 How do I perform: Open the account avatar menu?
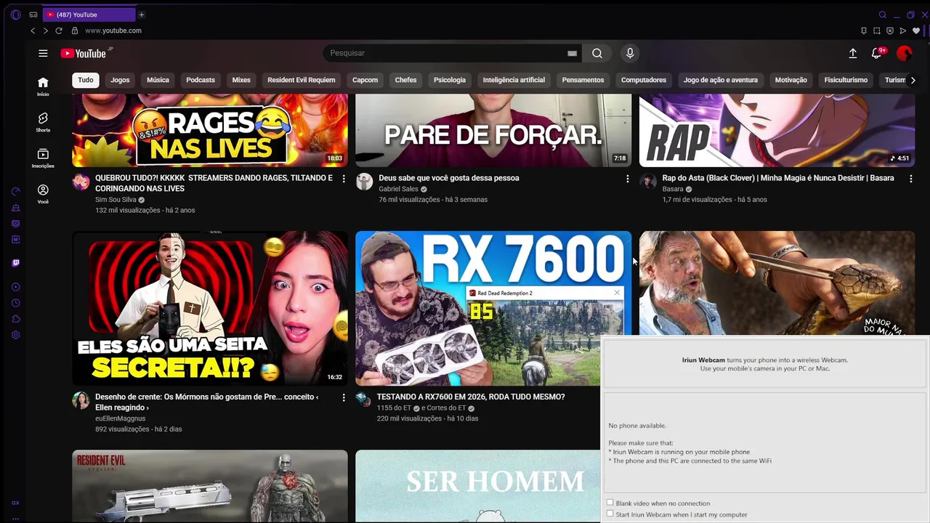[905, 53]
